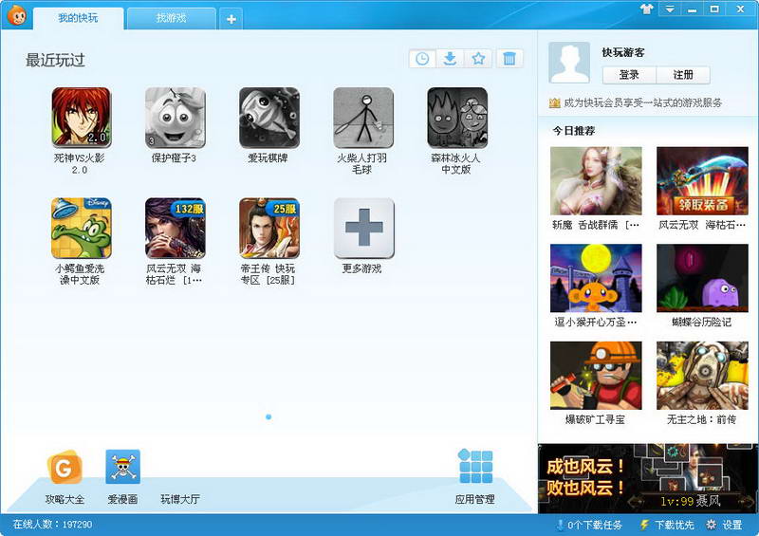Click the page indicator dot

[268, 416]
